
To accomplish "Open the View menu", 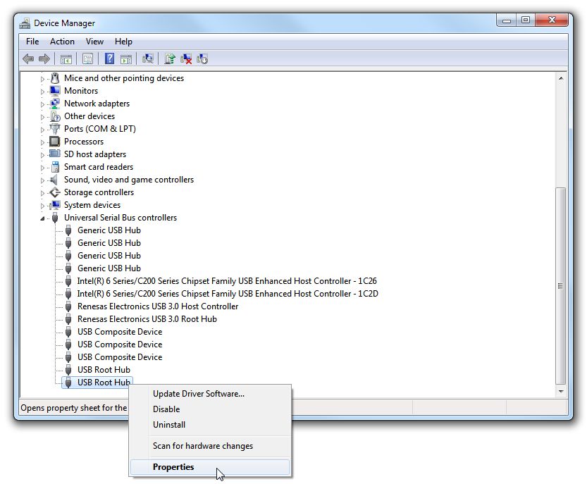I will pyautogui.click(x=94, y=42).
